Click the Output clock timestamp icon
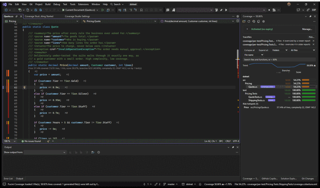The height and width of the screenshot is (188, 320). (99, 152)
